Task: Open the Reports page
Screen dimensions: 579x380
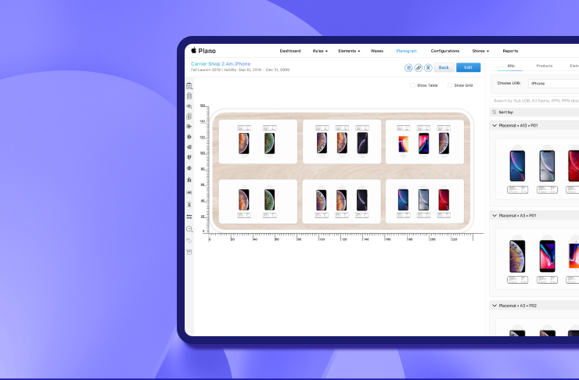Action: pyautogui.click(x=510, y=51)
